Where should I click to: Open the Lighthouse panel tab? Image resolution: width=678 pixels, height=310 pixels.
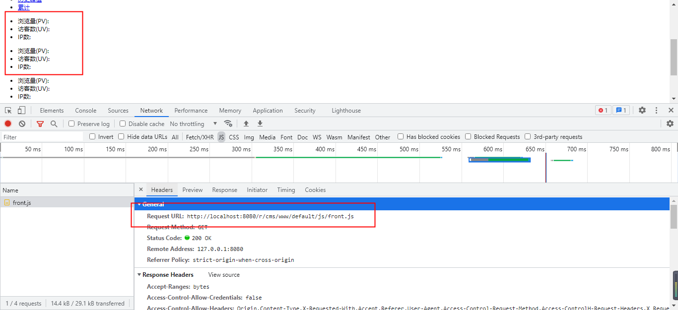346,111
